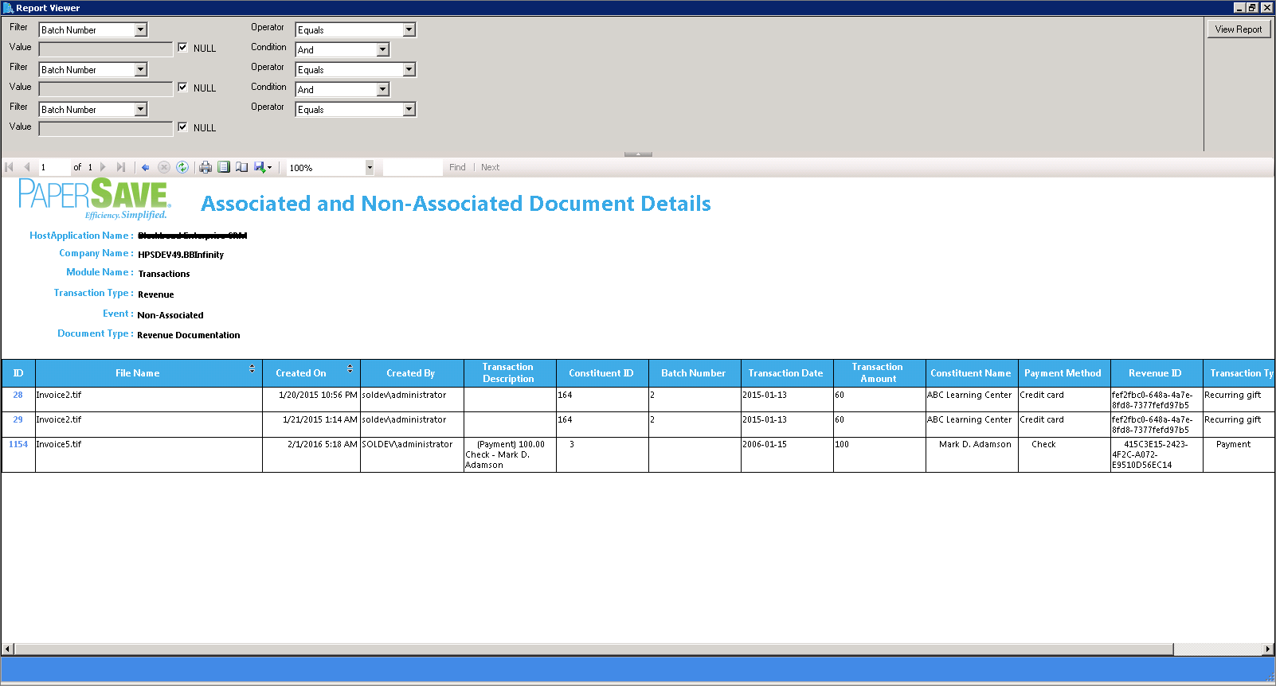Click the horizontal scrollbar left arrow
This screenshot has height=686, width=1276.
(7, 649)
